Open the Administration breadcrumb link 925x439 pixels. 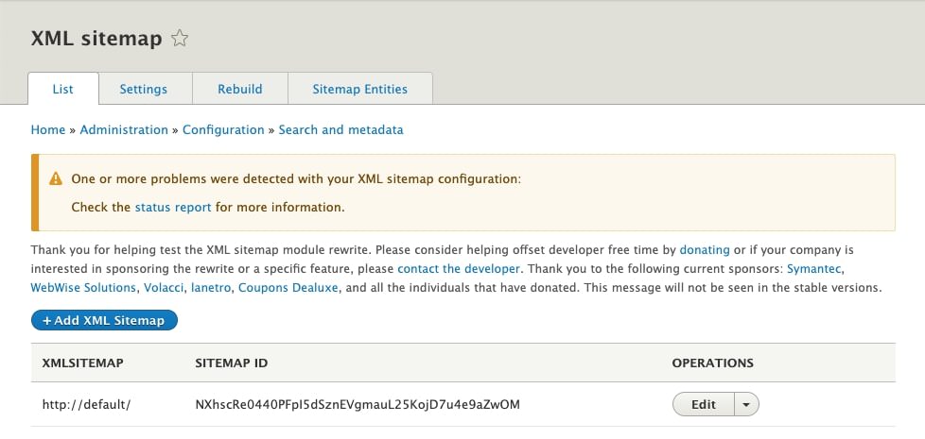point(124,130)
